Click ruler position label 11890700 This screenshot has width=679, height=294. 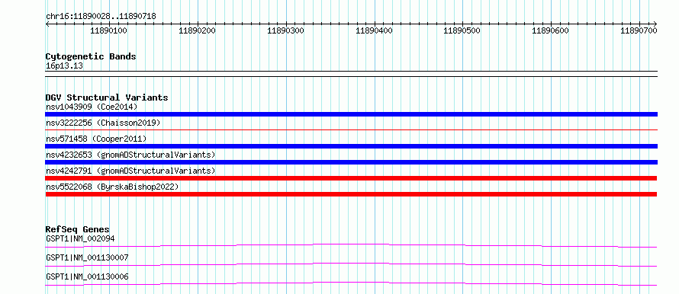pos(639,30)
